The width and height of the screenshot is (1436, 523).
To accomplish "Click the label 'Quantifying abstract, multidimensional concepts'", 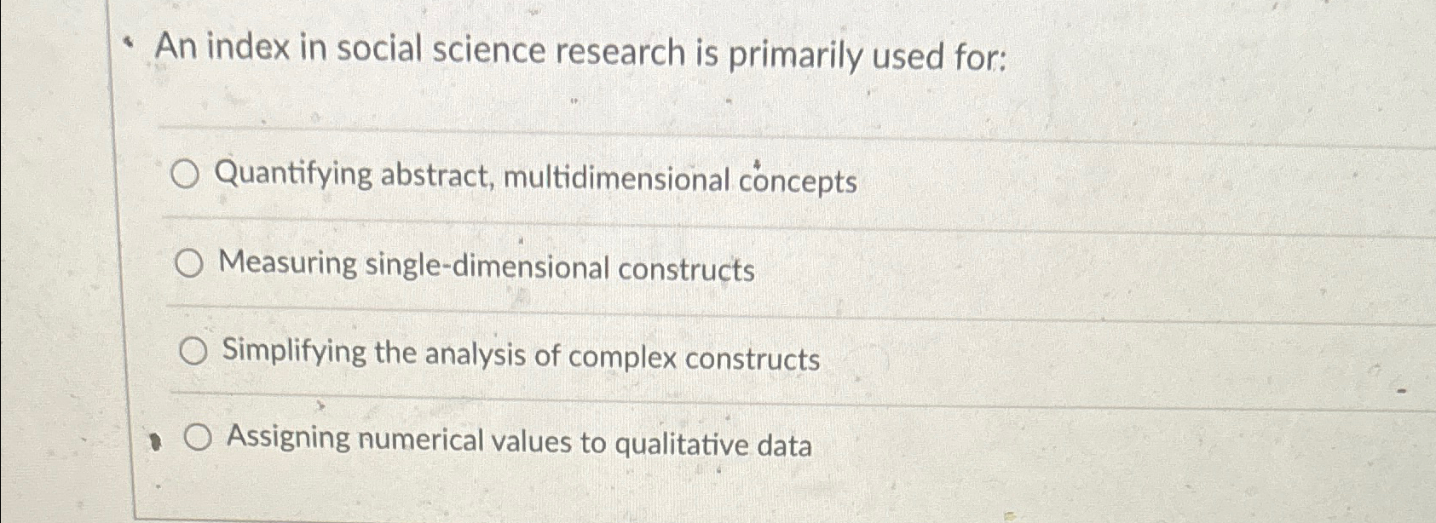I will tap(537, 178).
